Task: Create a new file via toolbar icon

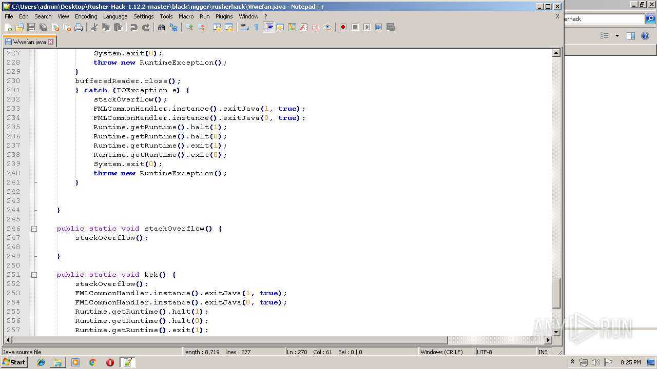Action: pyautogui.click(x=8, y=27)
